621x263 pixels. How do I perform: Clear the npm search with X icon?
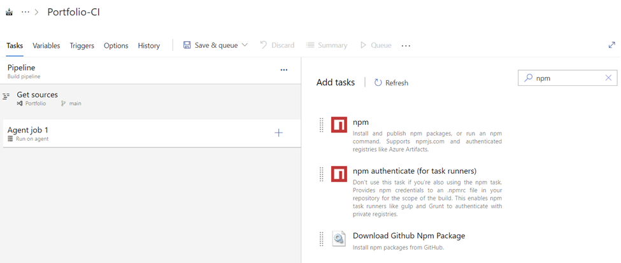coord(608,78)
